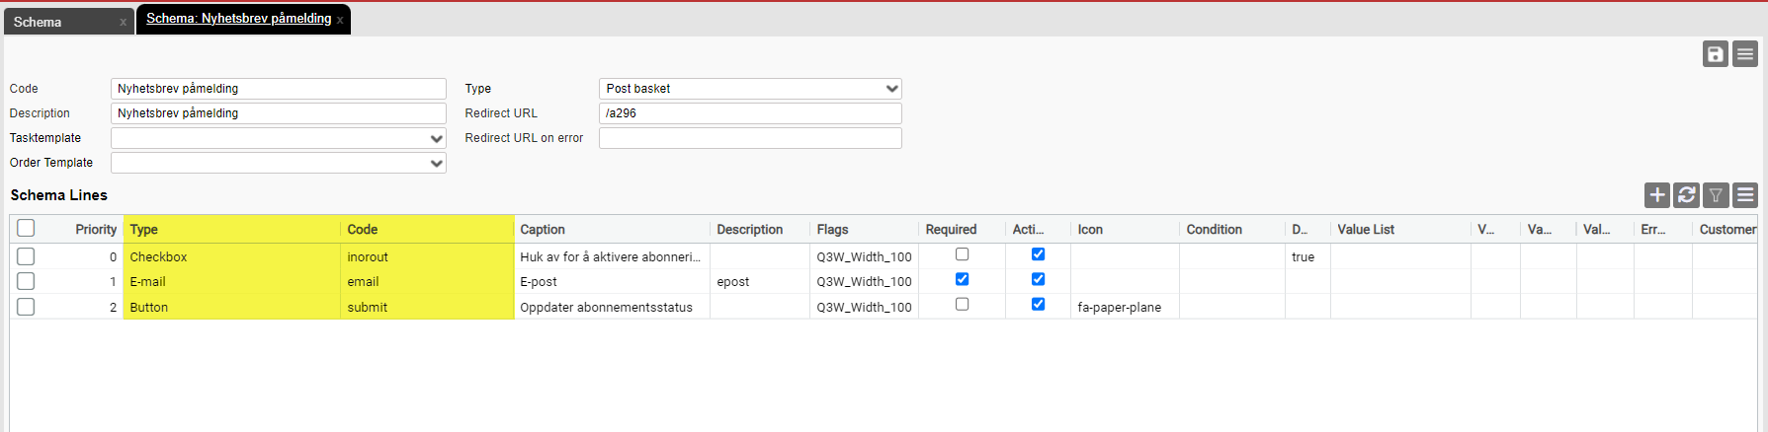The height and width of the screenshot is (432, 1768).
Task: Click the submit code cell
Action: tap(427, 307)
